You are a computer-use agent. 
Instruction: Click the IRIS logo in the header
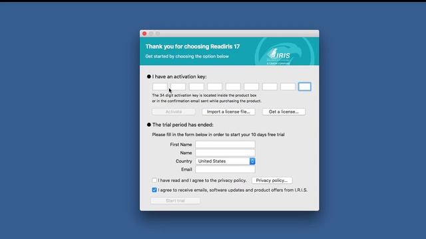pyautogui.click(x=279, y=56)
